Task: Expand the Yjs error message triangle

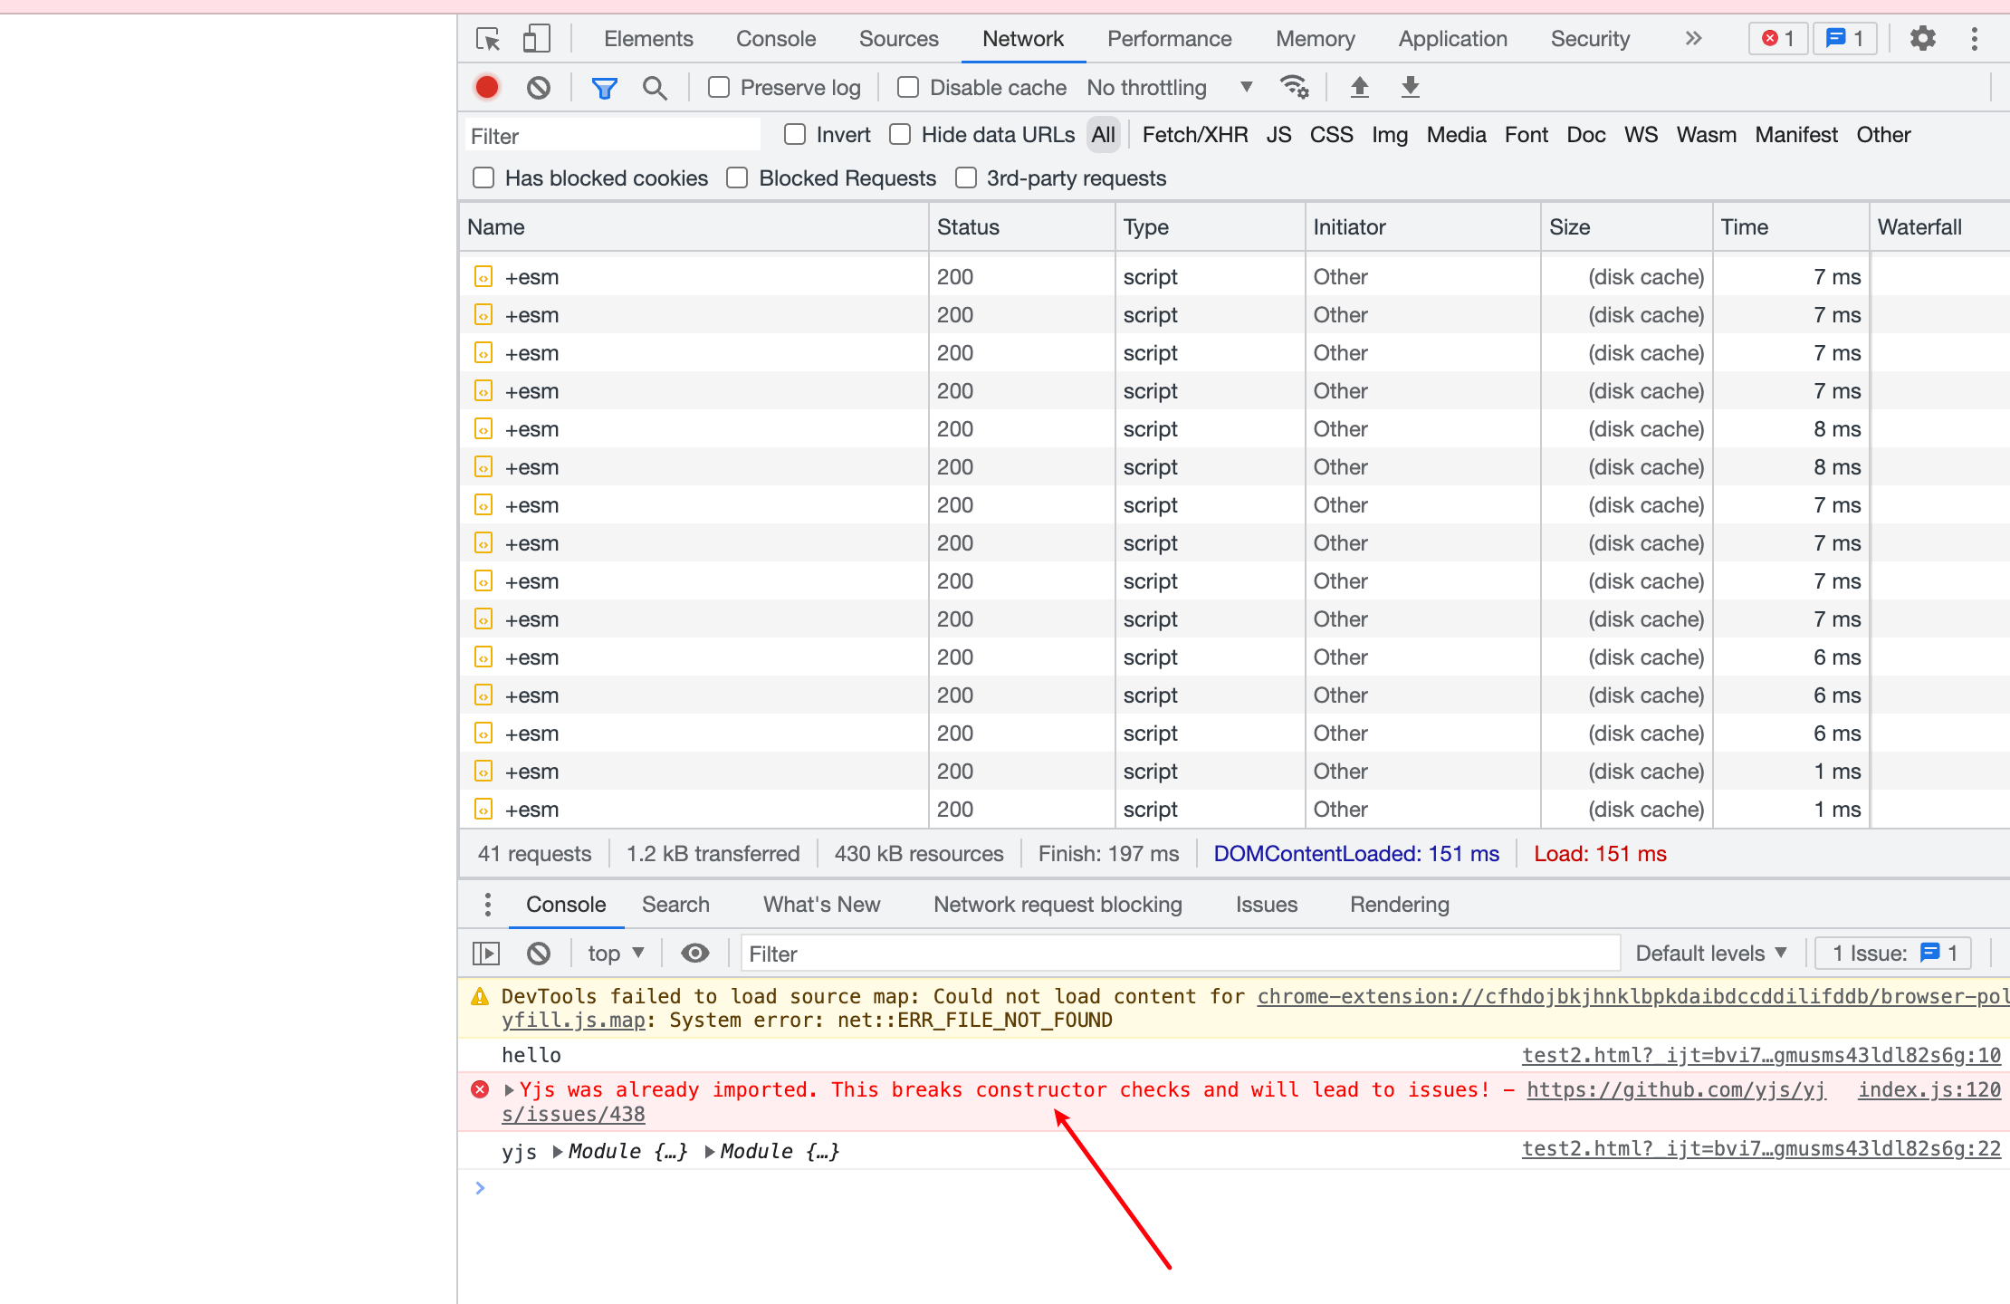Action: tap(510, 1090)
